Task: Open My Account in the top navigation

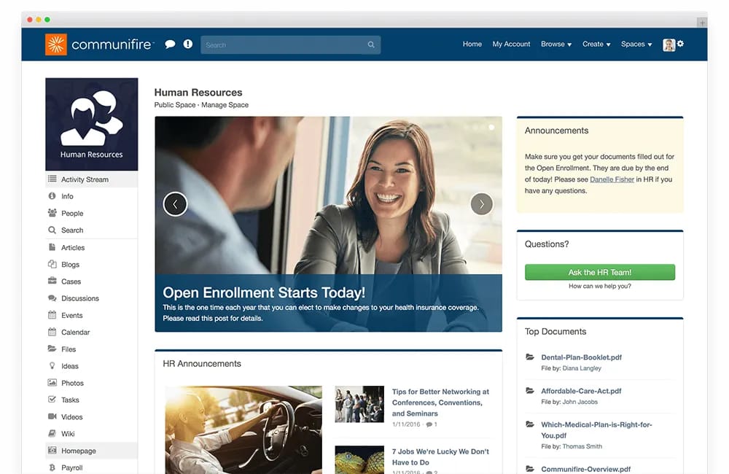Action: (x=511, y=44)
